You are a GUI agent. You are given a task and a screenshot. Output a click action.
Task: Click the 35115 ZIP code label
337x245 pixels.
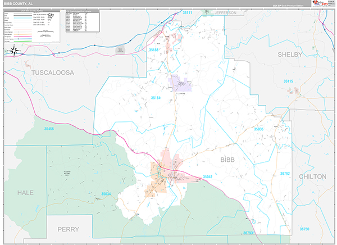[288, 82]
